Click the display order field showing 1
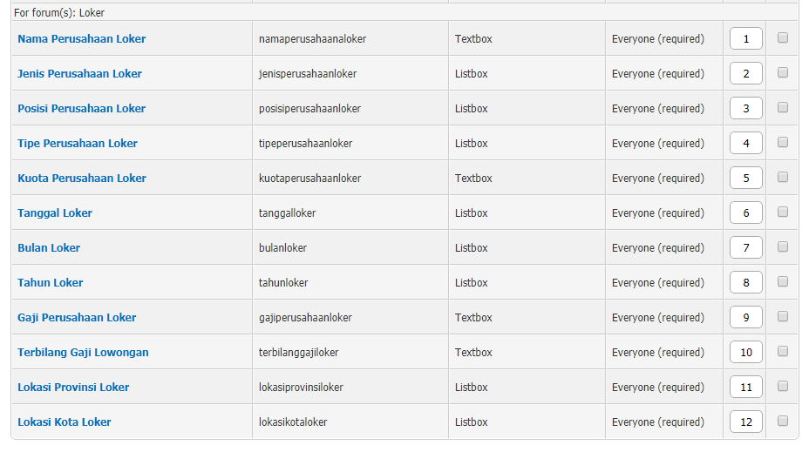This screenshot has width=809, height=452. 746,38
